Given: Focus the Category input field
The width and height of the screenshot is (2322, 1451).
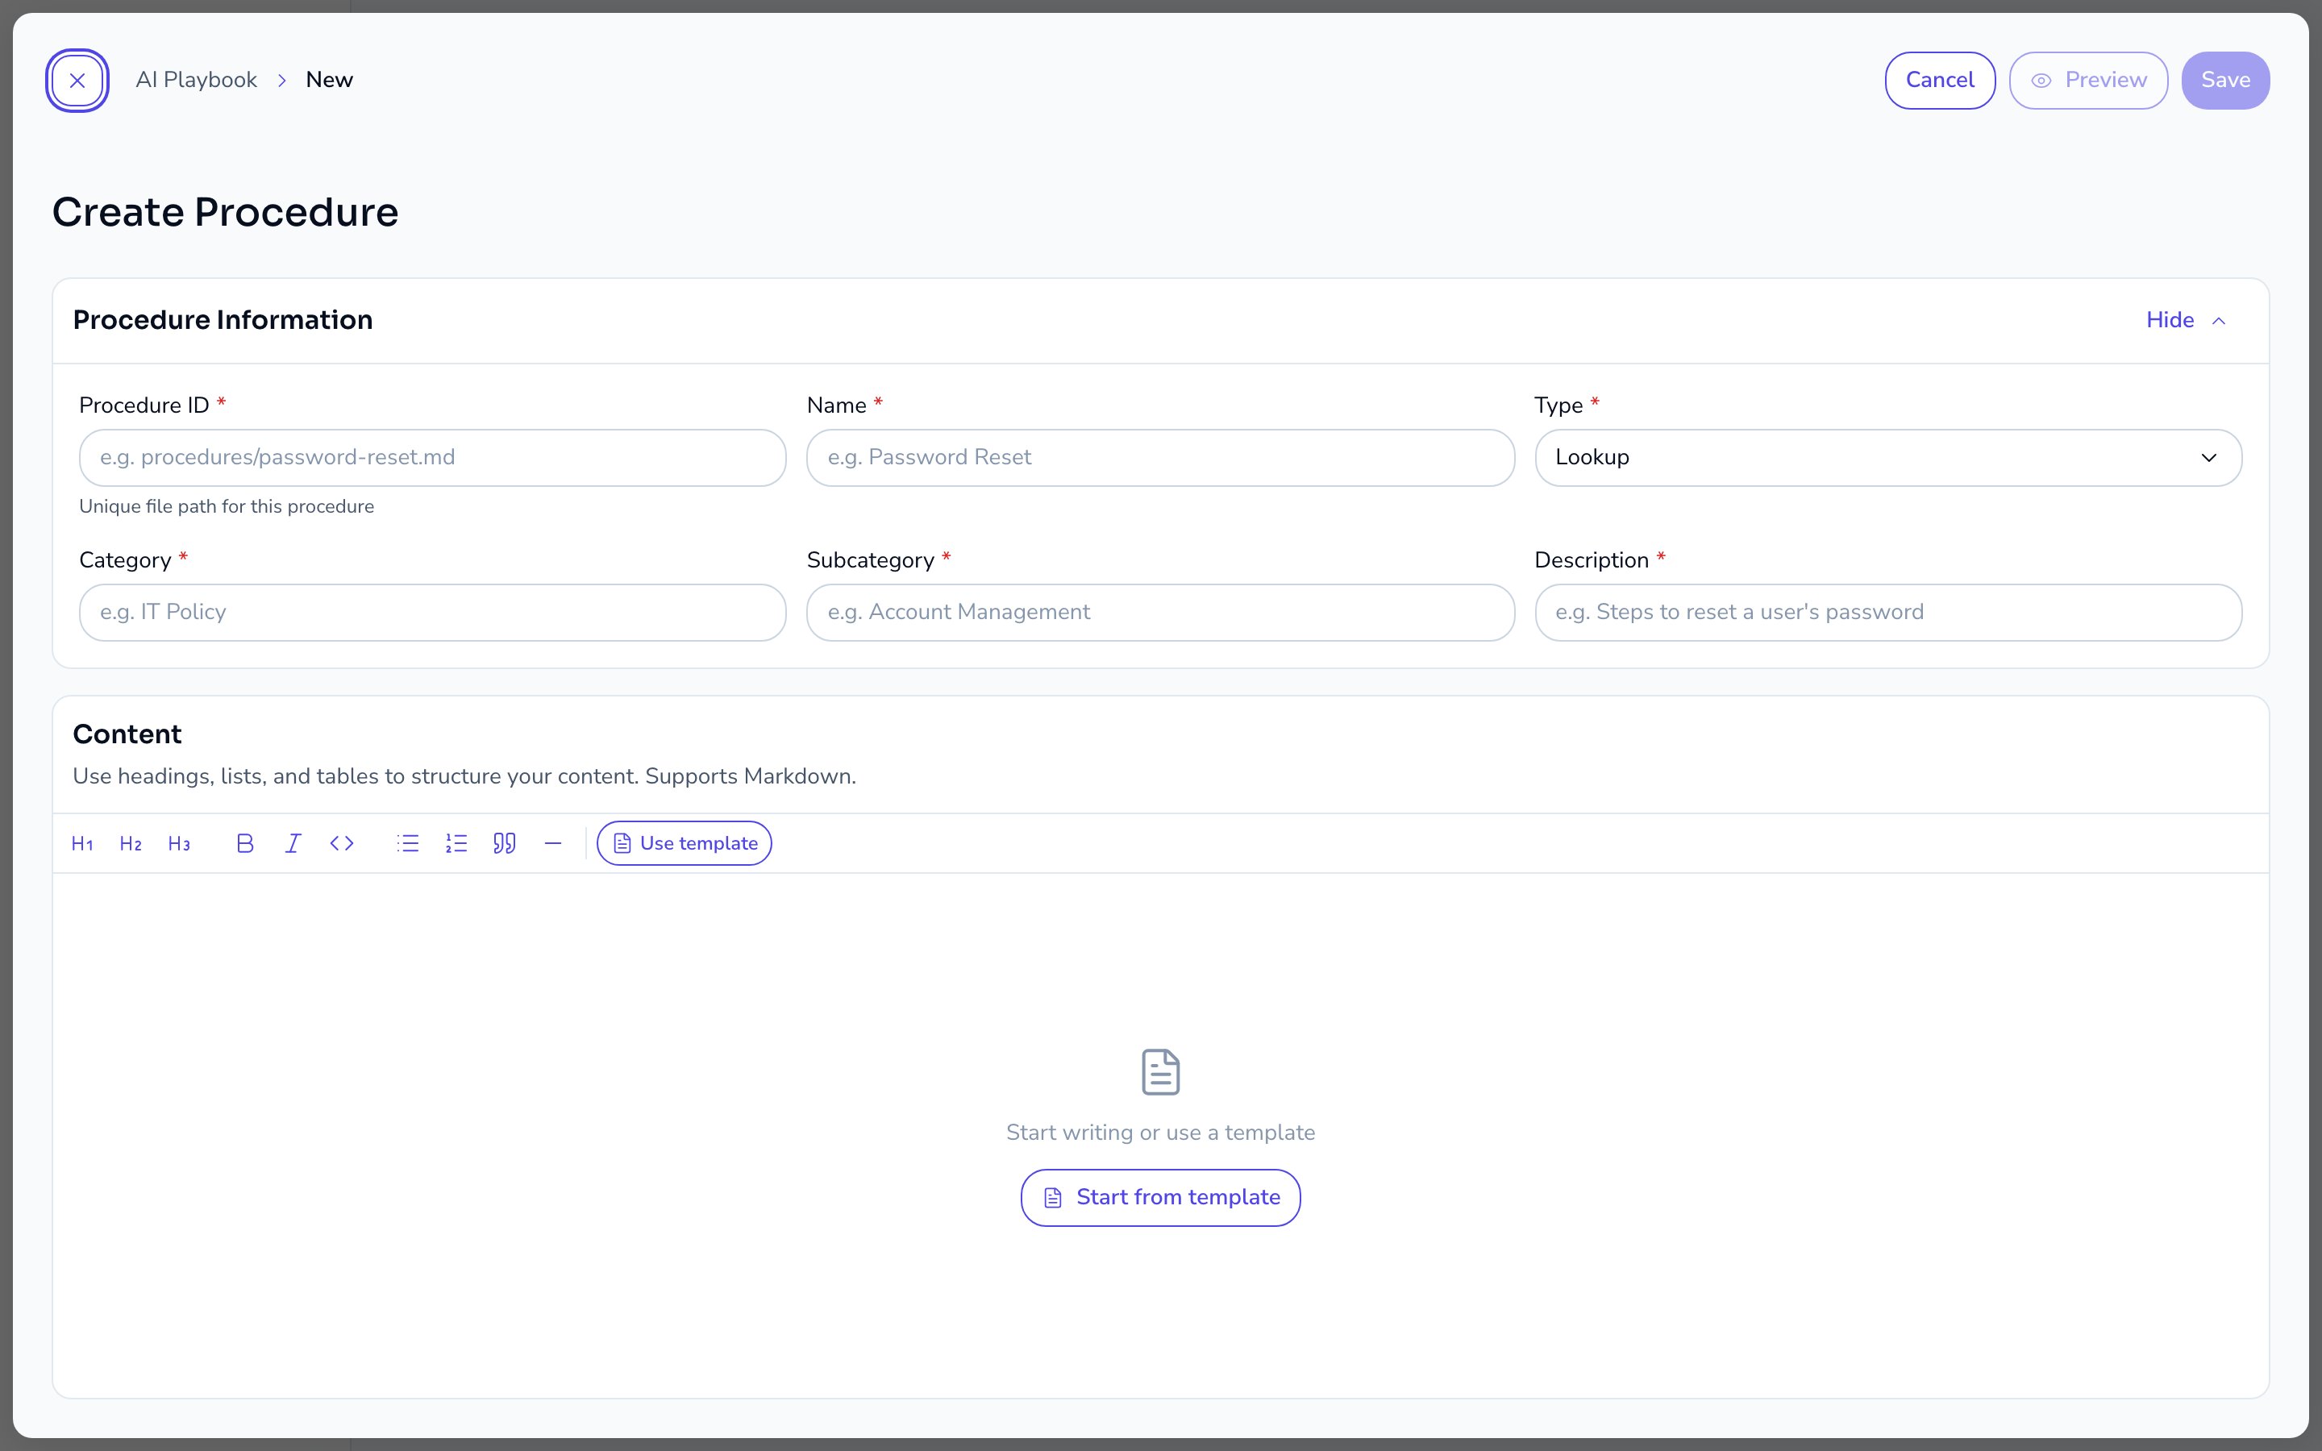Looking at the screenshot, I should click(x=433, y=613).
